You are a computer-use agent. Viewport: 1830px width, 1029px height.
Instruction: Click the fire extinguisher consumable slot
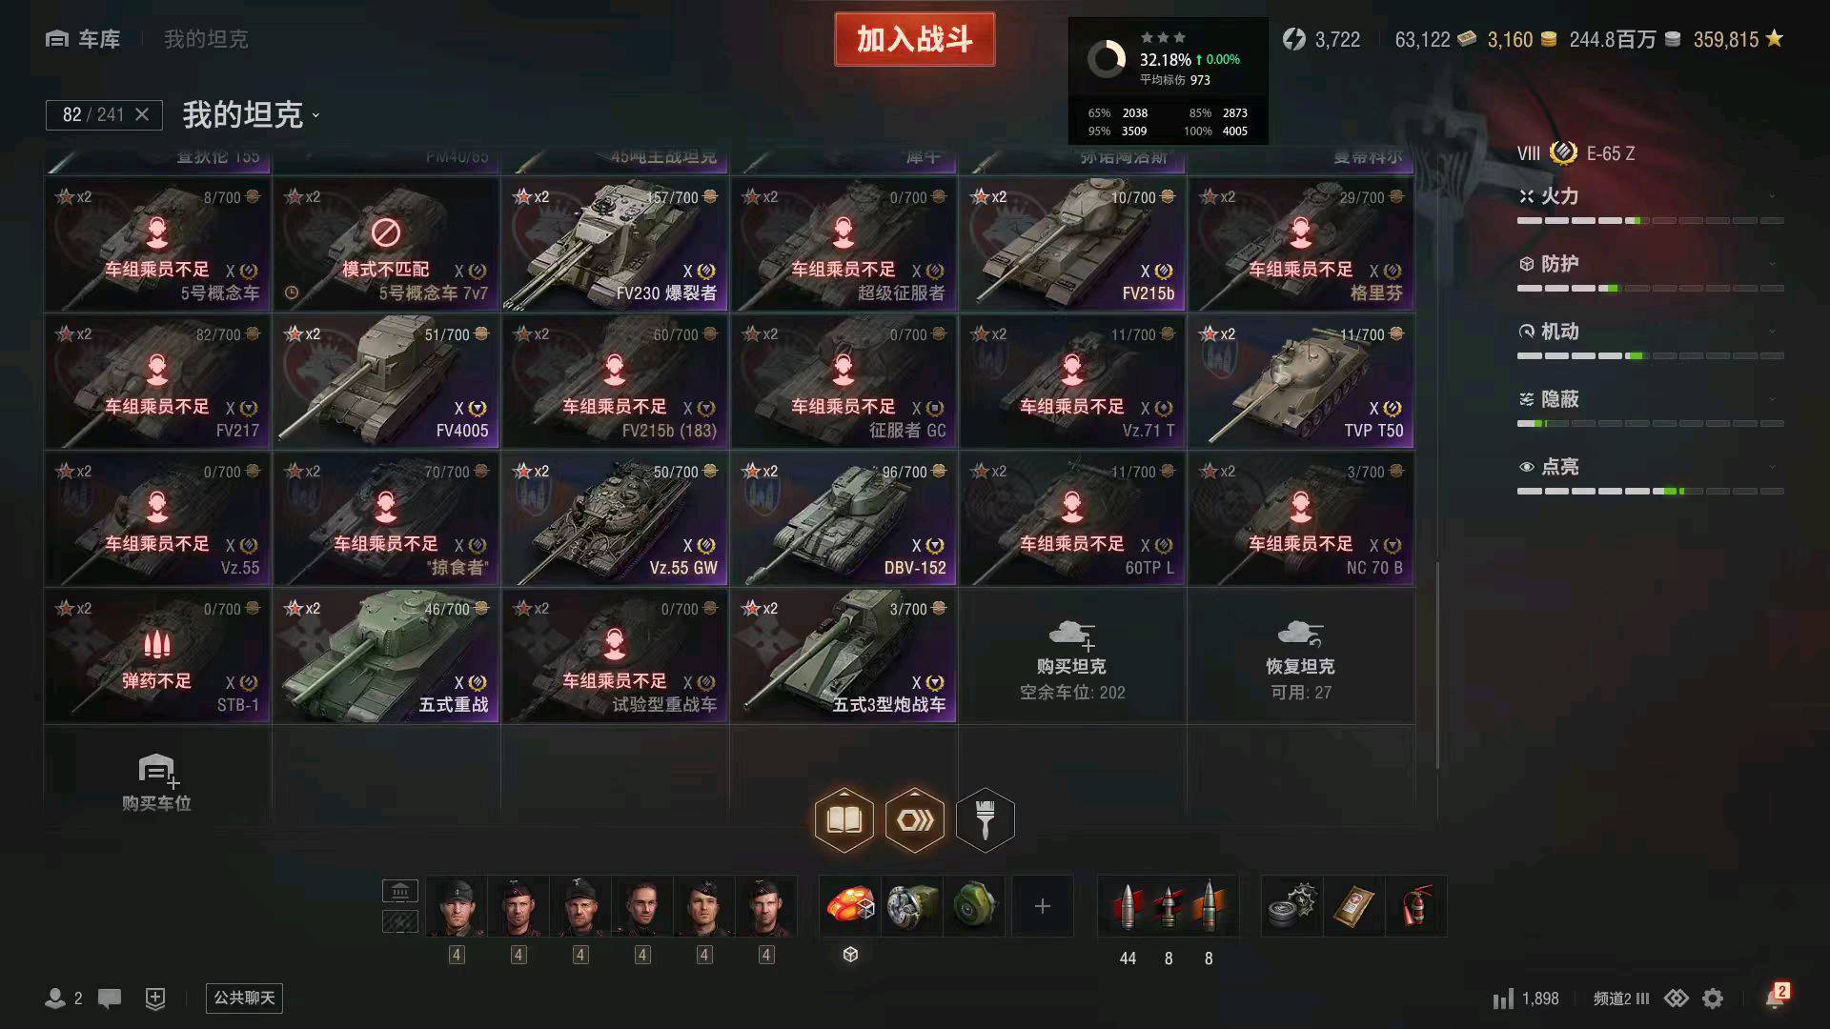[1416, 906]
